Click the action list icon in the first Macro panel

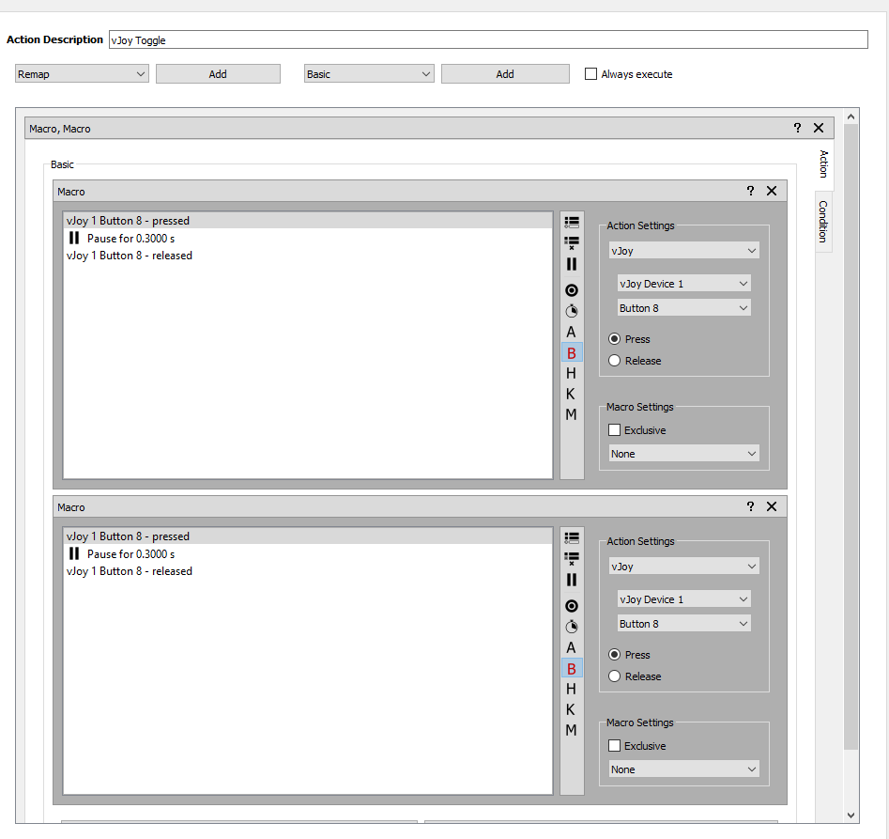(572, 223)
